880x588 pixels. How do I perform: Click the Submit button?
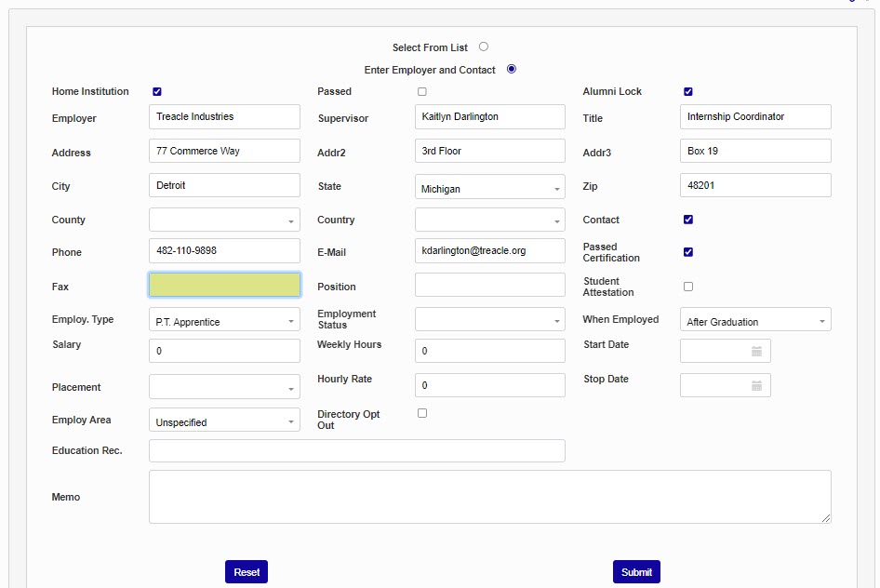[636, 572]
